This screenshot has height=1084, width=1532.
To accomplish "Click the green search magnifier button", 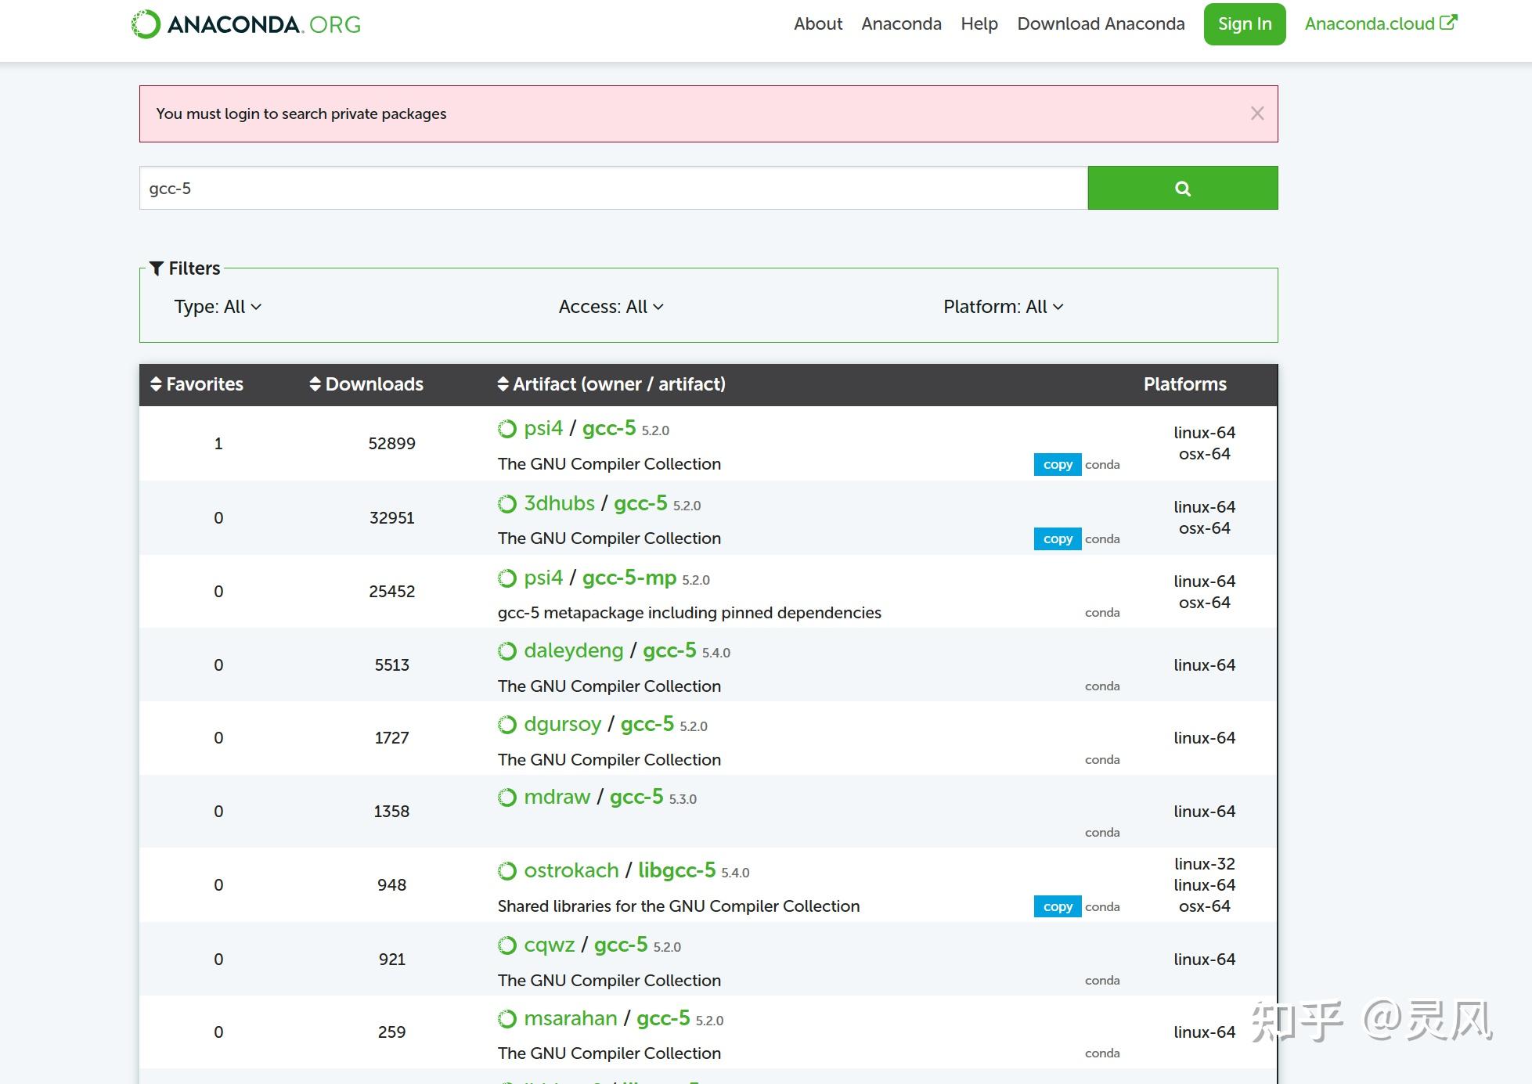I will click(x=1182, y=188).
